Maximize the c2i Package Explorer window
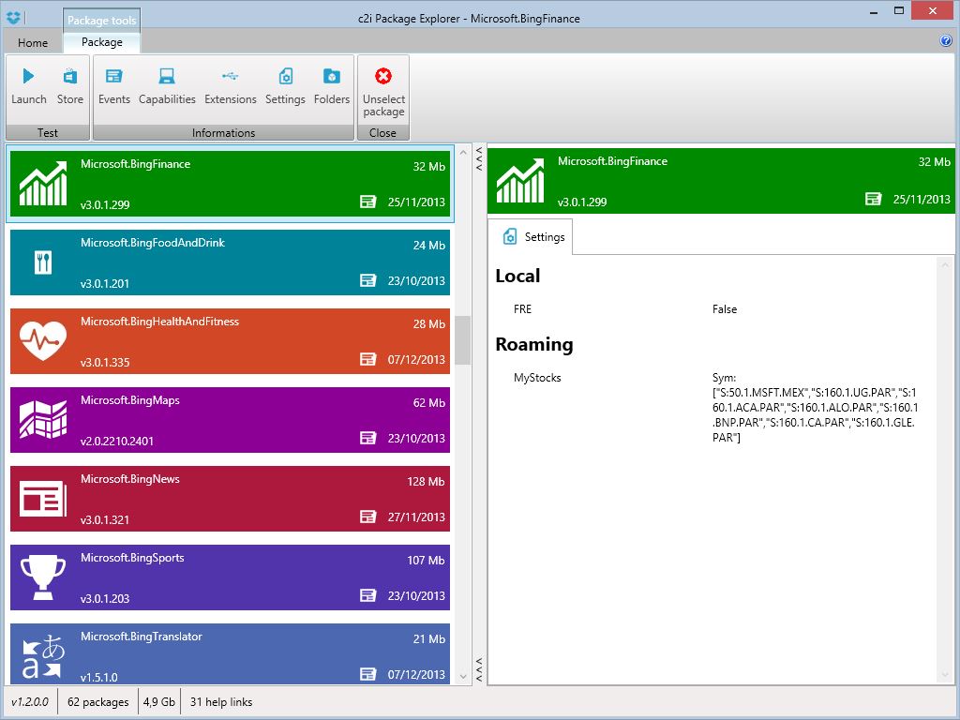 pyautogui.click(x=899, y=11)
